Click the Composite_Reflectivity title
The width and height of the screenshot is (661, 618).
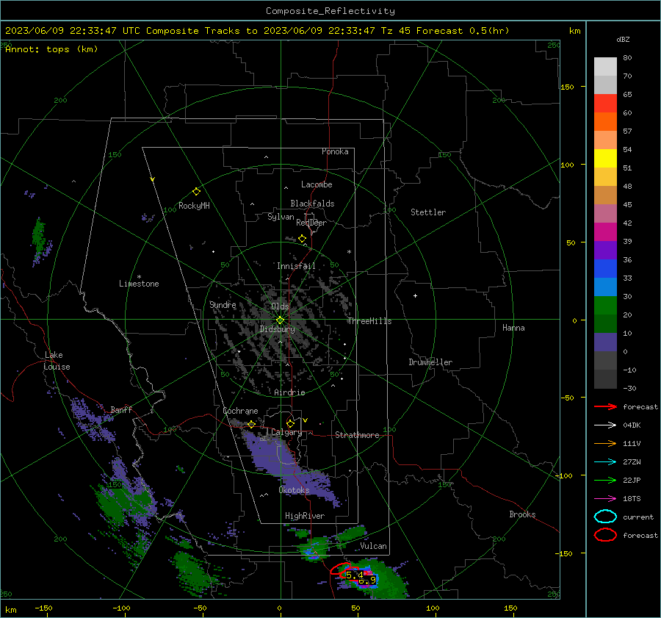pyautogui.click(x=330, y=11)
